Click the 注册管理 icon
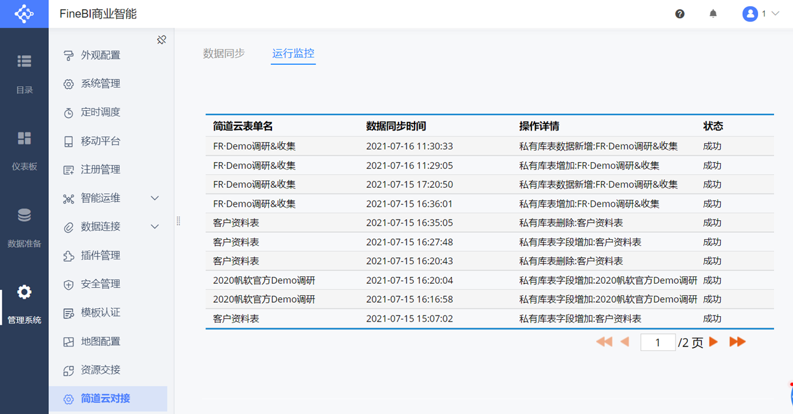This screenshot has width=793, height=414. point(68,170)
